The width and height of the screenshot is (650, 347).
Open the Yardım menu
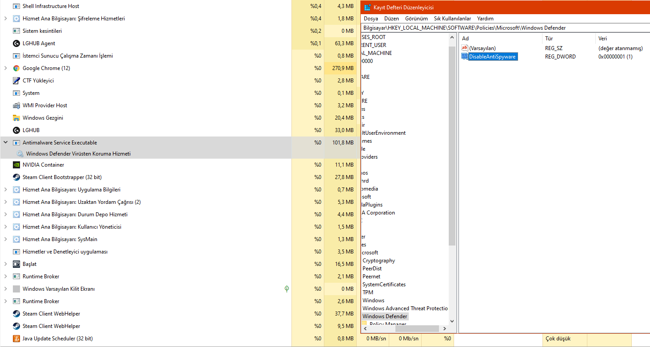[485, 19]
